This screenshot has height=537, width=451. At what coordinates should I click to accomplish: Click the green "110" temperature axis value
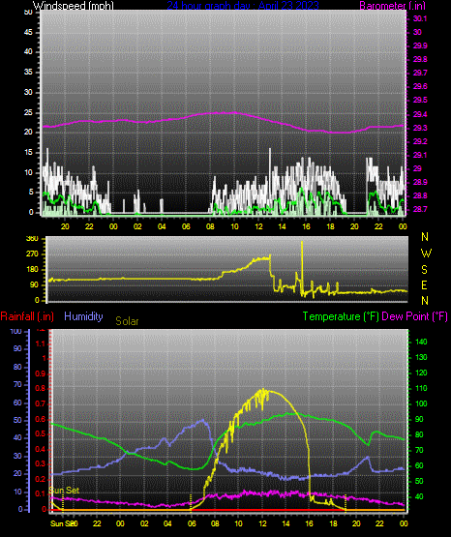pos(421,388)
